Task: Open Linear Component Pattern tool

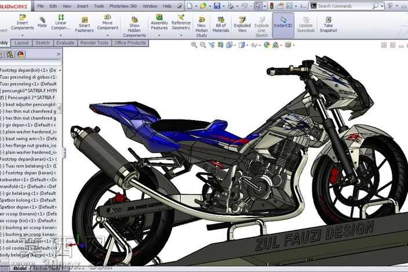Action: (61, 23)
